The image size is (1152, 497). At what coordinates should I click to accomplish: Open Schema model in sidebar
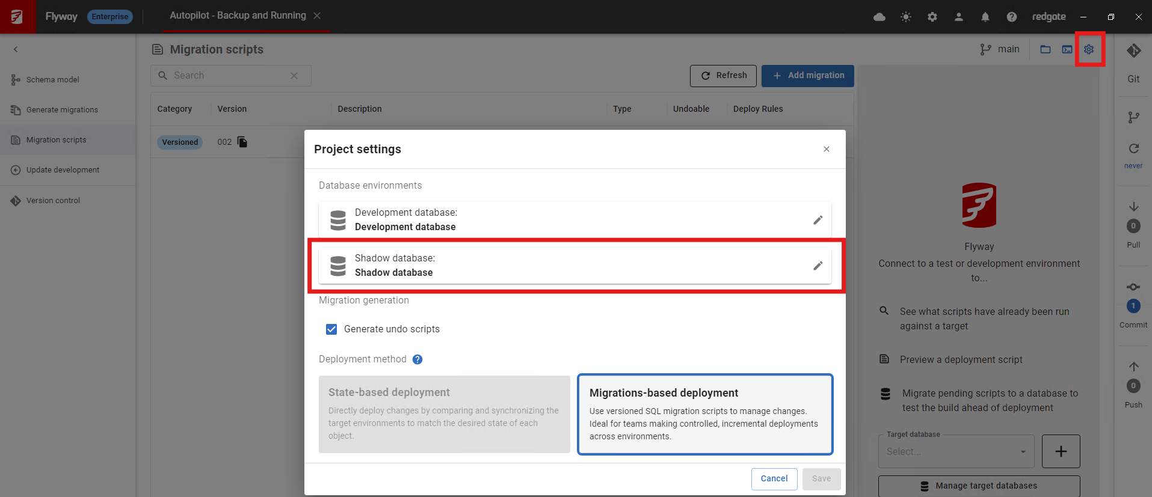pyautogui.click(x=53, y=79)
